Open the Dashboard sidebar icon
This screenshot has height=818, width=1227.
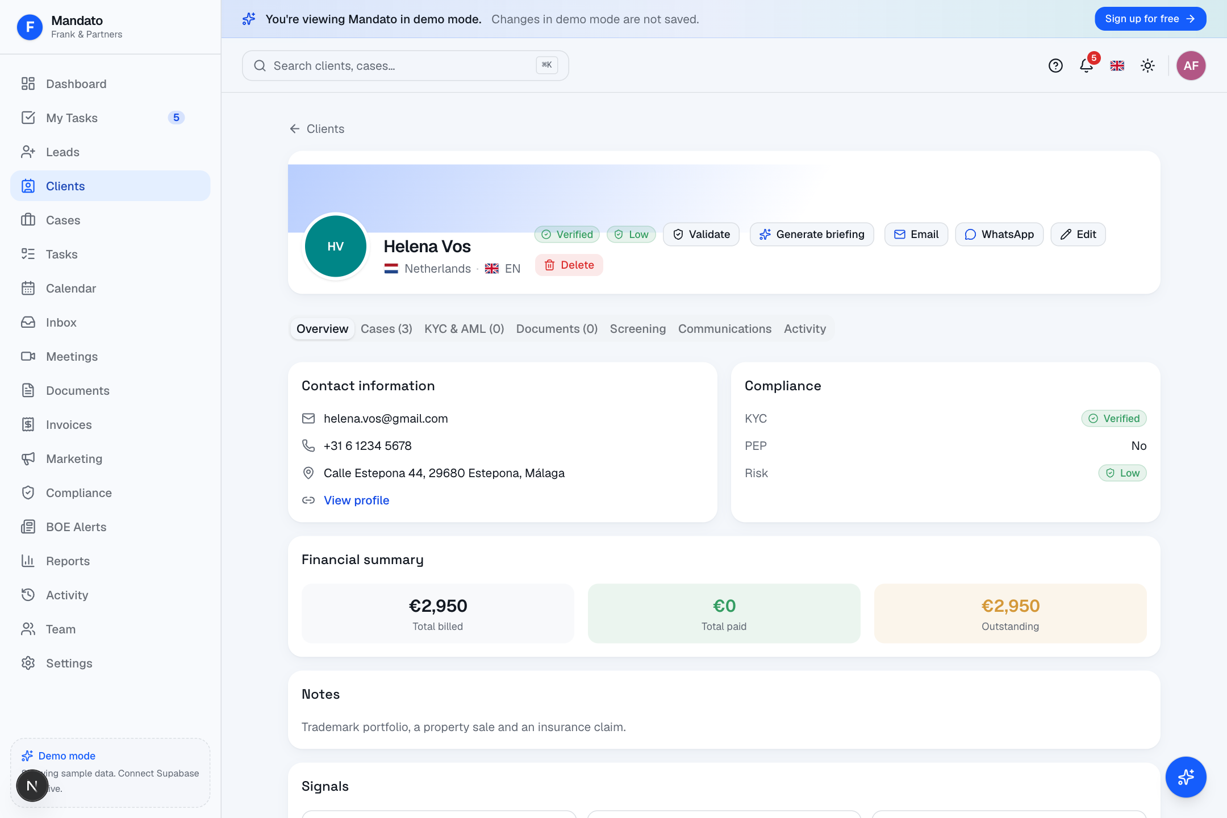click(x=28, y=84)
